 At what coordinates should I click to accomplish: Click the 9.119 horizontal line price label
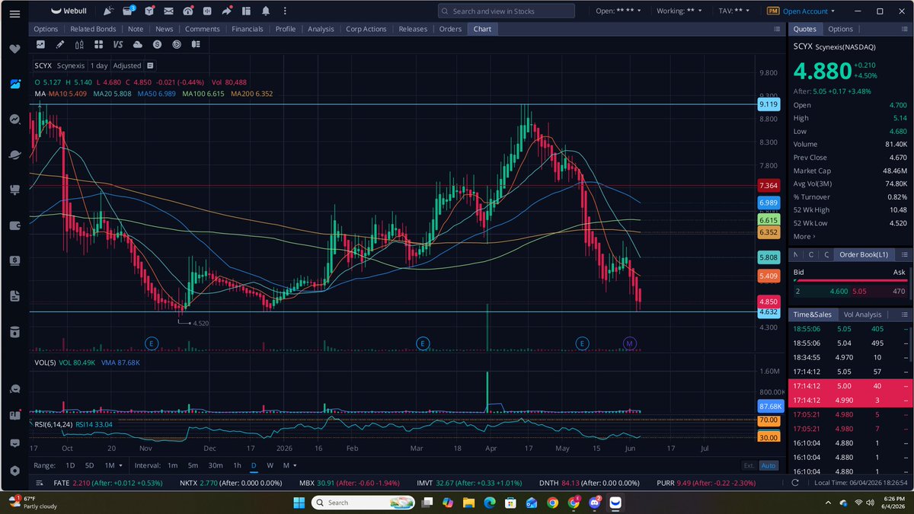769,104
